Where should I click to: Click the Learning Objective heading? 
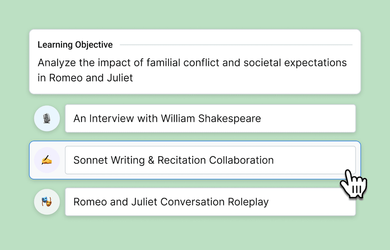tap(75, 45)
